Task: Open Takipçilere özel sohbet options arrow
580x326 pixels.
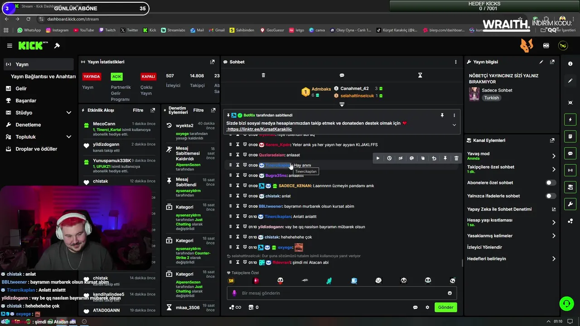Action: pos(554,169)
